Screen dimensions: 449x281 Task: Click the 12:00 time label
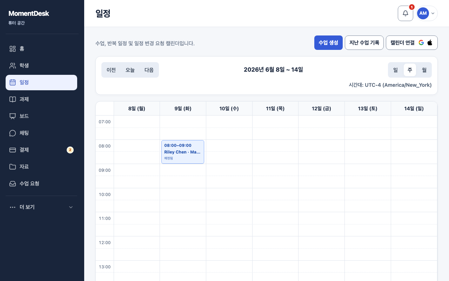[x=105, y=243]
